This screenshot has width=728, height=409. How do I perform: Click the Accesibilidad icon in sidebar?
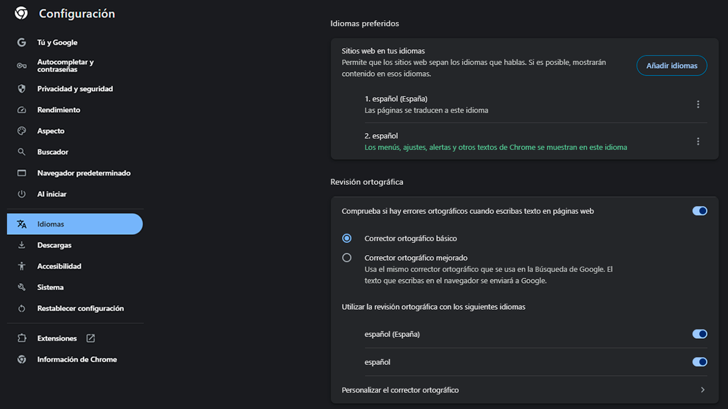22,266
